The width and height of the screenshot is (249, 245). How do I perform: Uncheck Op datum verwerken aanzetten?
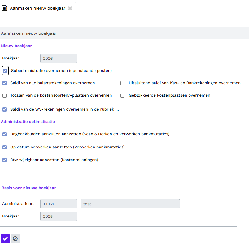pyautogui.click(x=5, y=147)
